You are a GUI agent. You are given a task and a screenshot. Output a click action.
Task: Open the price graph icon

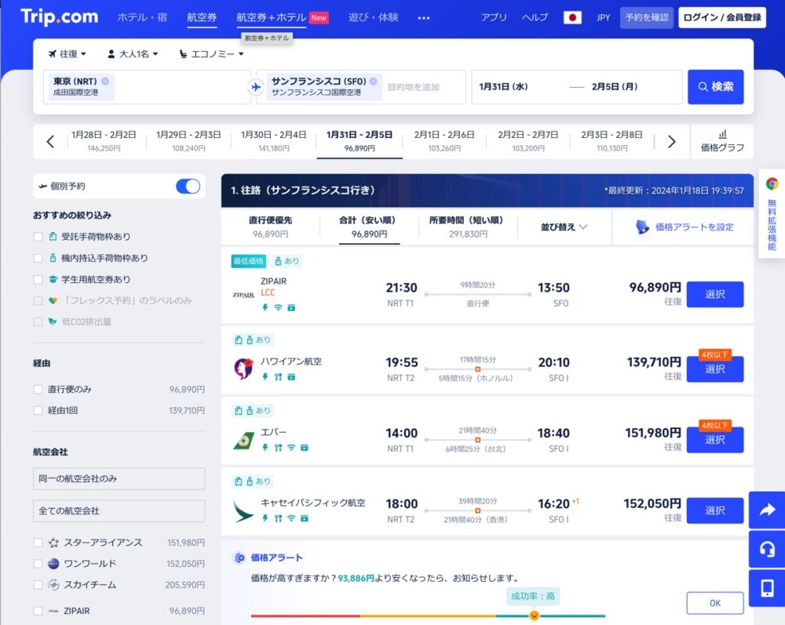722,141
